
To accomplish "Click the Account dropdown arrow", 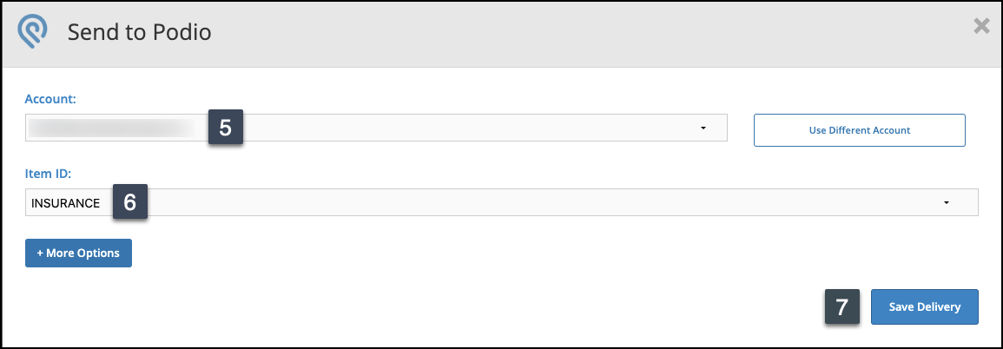I will pos(703,128).
